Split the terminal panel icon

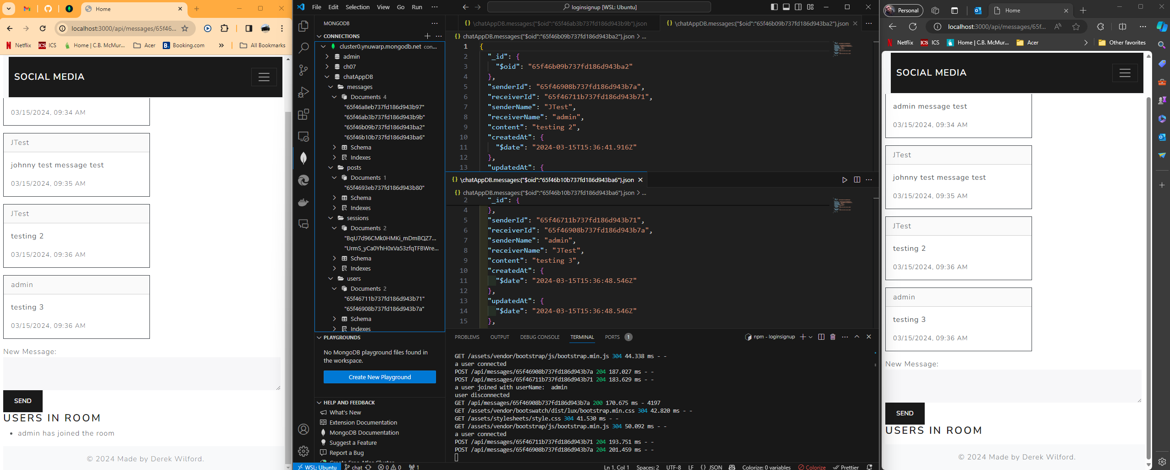click(821, 337)
